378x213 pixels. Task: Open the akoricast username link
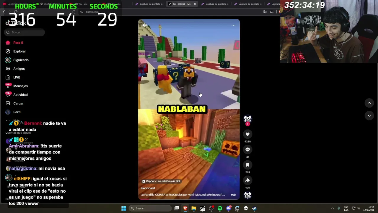(x=148, y=188)
